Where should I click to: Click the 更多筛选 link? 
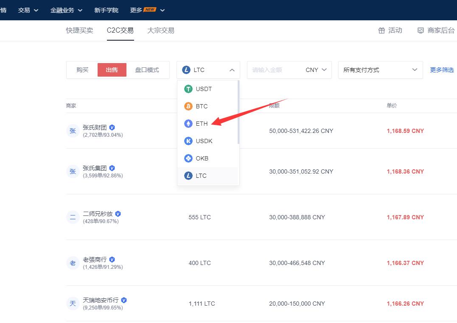[442, 70]
